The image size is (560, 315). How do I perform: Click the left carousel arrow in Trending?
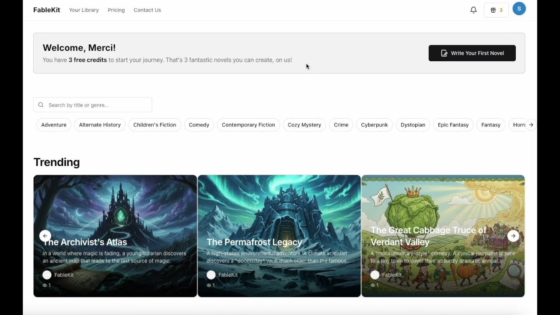tap(45, 236)
